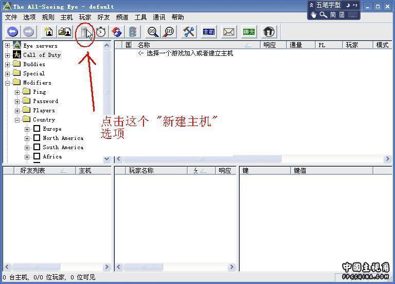The height and width of the screenshot is (284, 395).
Task: Open the 通讯 menu
Action: pyautogui.click(x=159, y=17)
